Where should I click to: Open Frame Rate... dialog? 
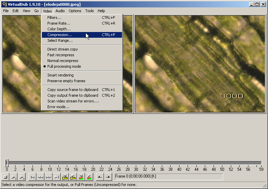pos(82,23)
